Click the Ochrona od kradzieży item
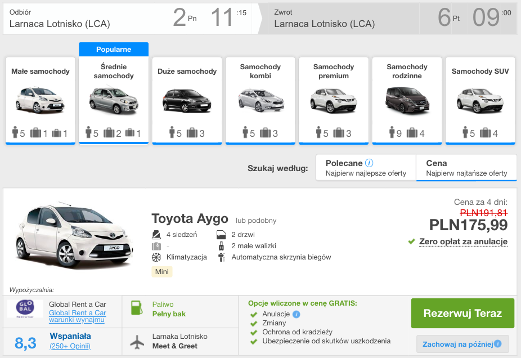 pos(297,332)
